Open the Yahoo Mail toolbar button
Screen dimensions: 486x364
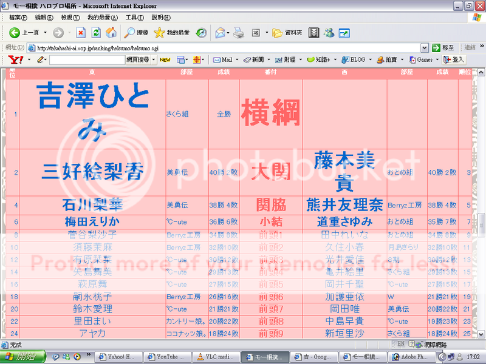click(x=223, y=59)
